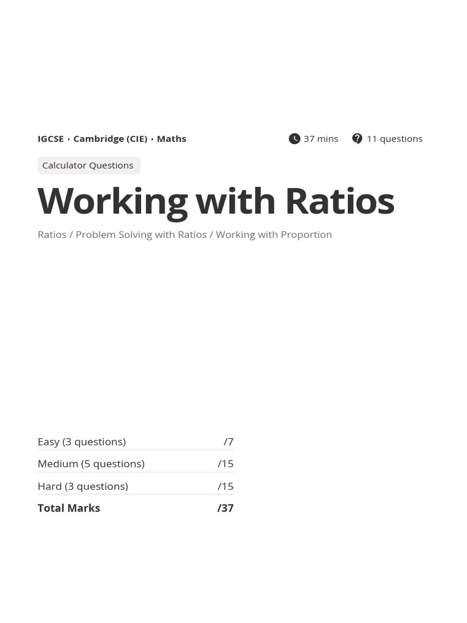Select the Easy (3 questions) row
467x623 pixels.
[136, 442]
